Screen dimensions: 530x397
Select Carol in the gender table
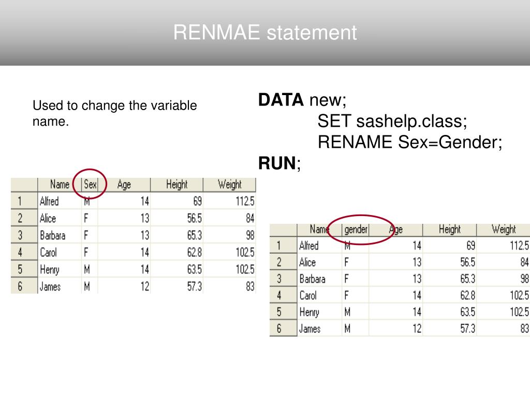click(307, 295)
